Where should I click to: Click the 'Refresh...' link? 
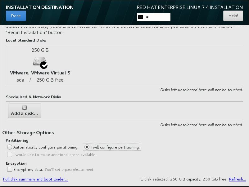(237, 179)
